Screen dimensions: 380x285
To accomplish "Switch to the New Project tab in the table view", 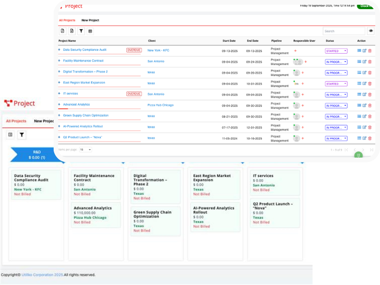I will click(90, 20).
